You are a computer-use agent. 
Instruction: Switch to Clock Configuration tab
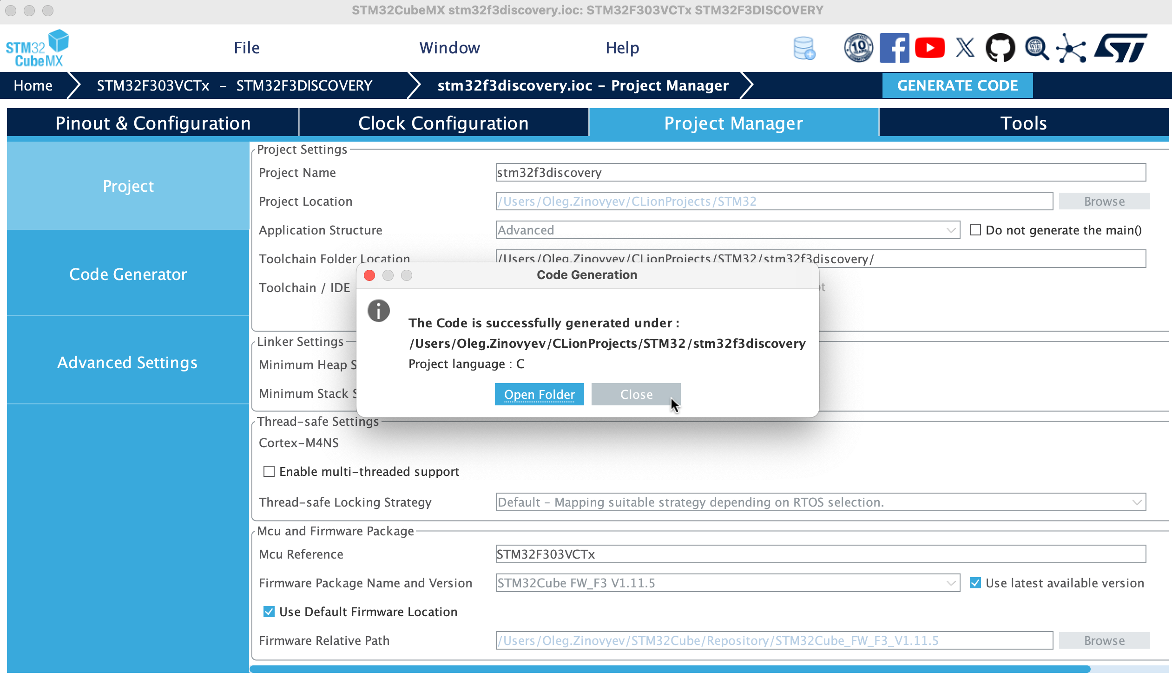(x=443, y=123)
